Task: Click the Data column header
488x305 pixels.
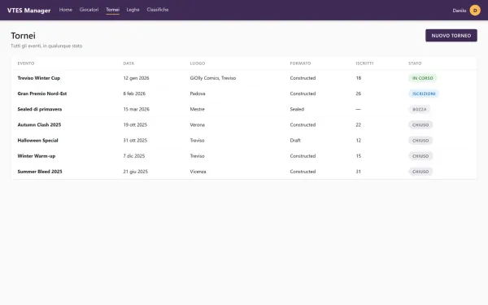Action: pyautogui.click(x=129, y=63)
